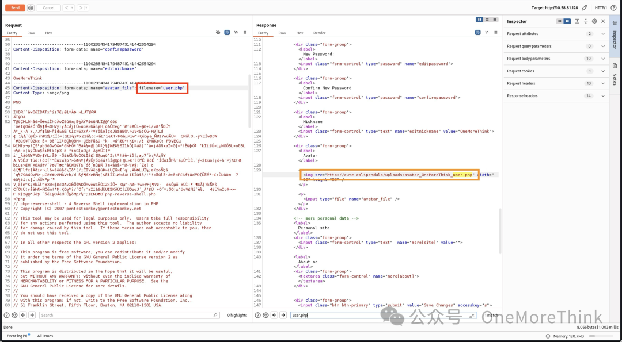The width and height of the screenshot is (622, 342).
Task: Open the Response Render tab
Action: coord(319,33)
